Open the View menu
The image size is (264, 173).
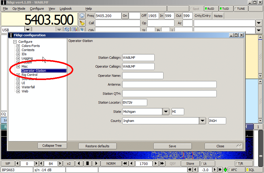(52, 9)
